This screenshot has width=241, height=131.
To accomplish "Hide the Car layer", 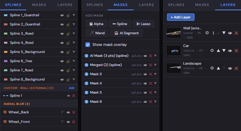I will pyautogui.click(x=230, y=51).
